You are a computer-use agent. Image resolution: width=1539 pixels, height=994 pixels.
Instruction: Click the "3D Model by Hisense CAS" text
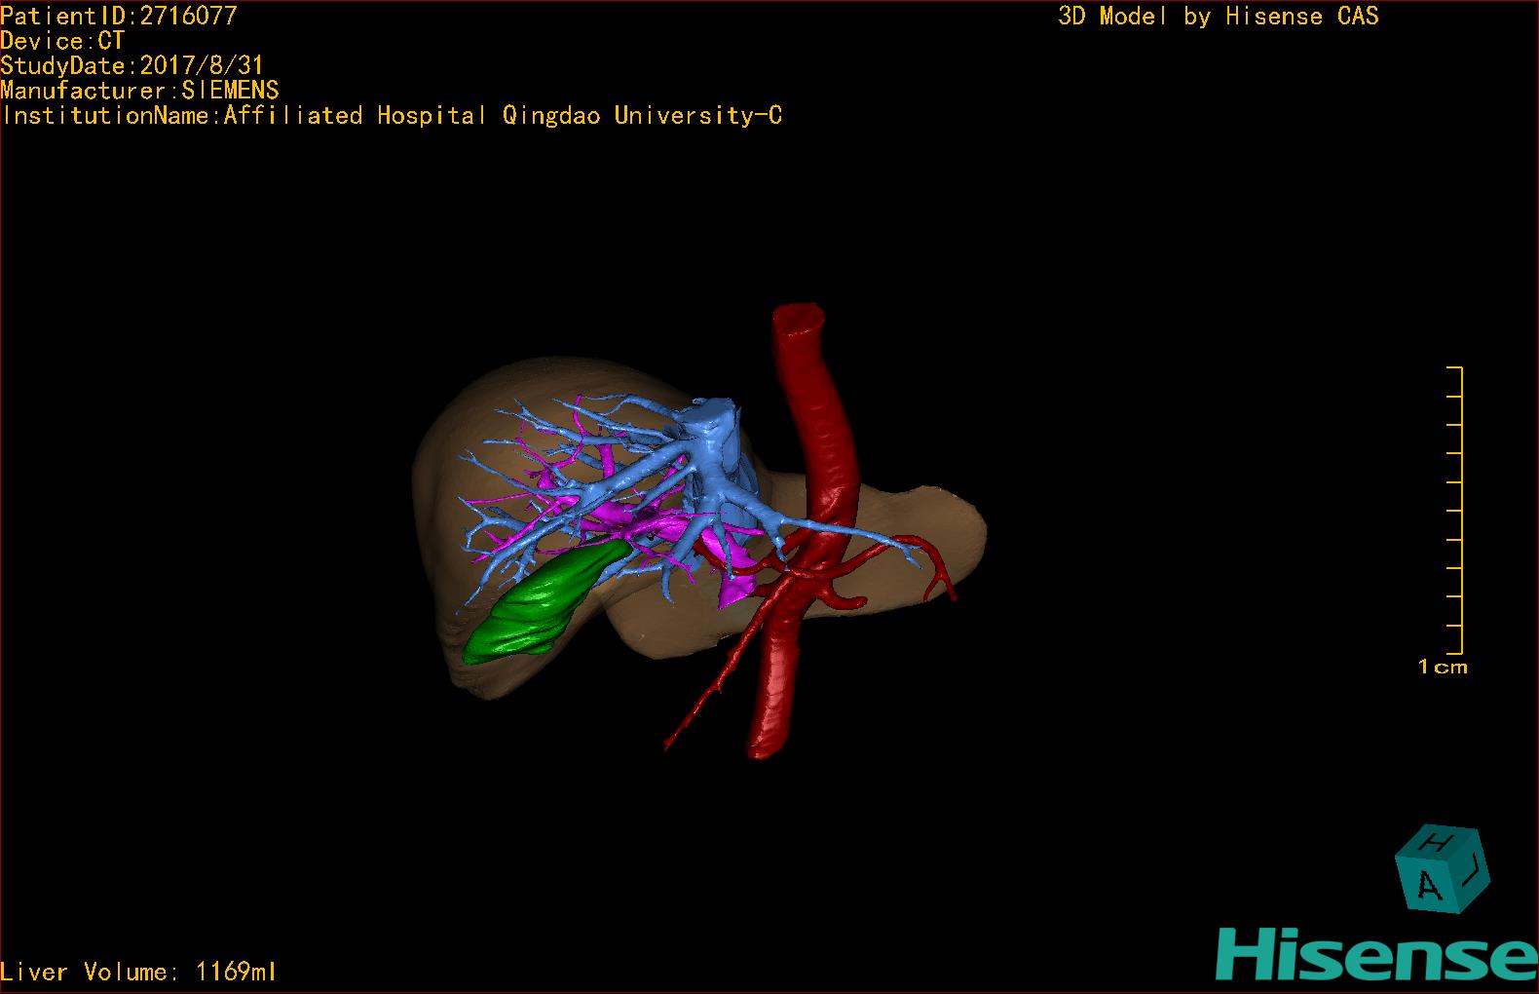click(x=1219, y=16)
